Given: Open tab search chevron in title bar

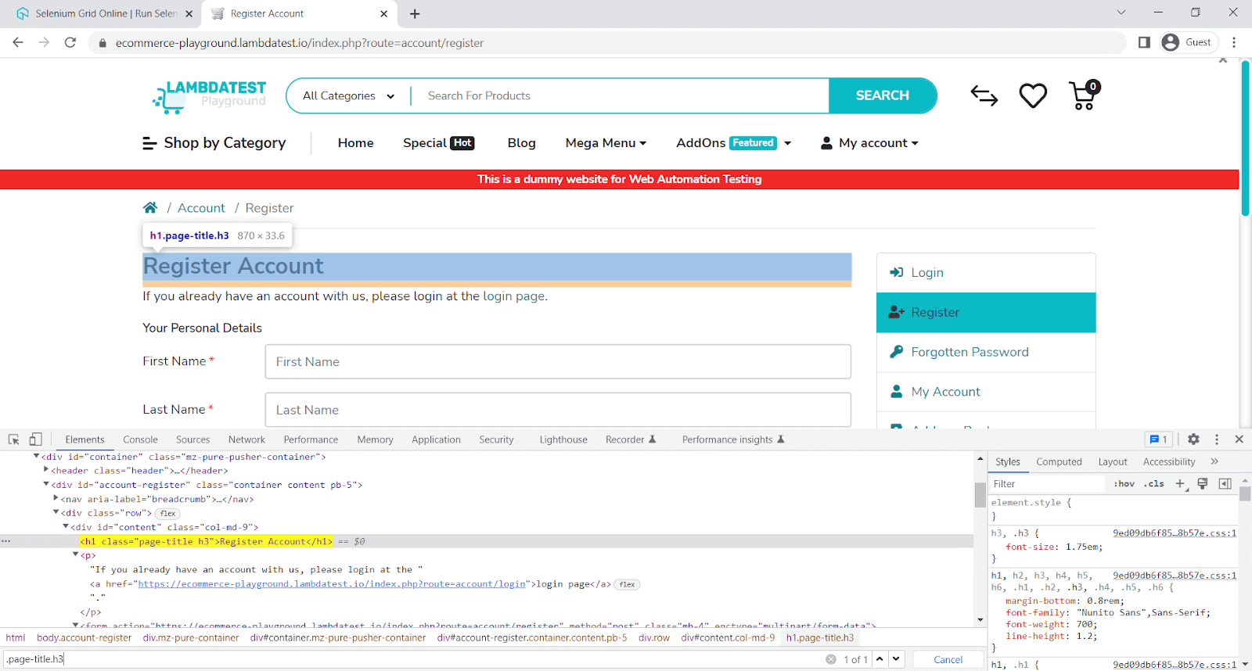Looking at the screenshot, I should (x=1121, y=13).
